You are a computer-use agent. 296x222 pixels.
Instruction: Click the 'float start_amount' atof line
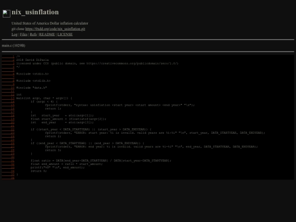pyautogui.click(x=69, y=119)
